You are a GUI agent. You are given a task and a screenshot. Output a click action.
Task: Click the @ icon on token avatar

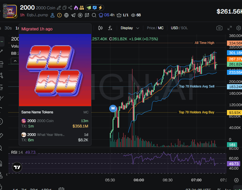[5, 15]
